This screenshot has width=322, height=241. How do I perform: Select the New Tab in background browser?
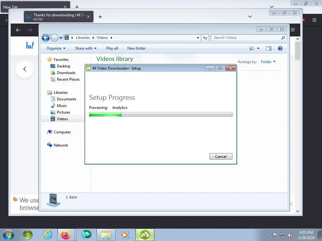(35, 7)
